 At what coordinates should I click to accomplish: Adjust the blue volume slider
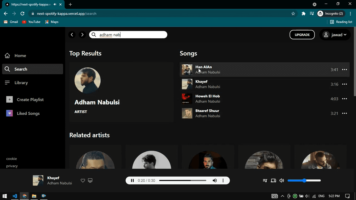(x=304, y=180)
